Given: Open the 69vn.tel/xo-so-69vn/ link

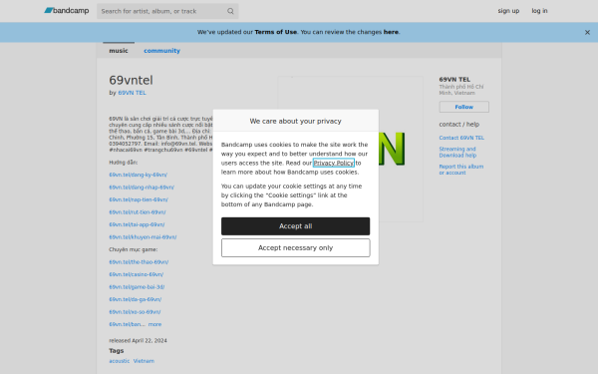Looking at the screenshot, I should click(x=135, y=312).
